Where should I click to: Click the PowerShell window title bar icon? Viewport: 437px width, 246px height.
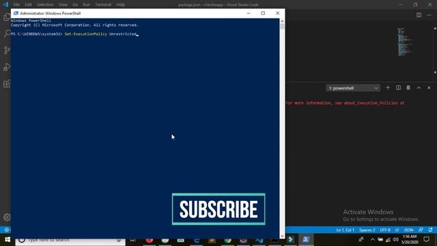16,13
